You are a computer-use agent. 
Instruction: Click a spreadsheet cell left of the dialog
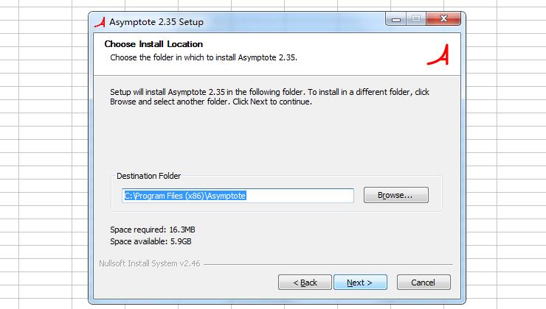44,147
